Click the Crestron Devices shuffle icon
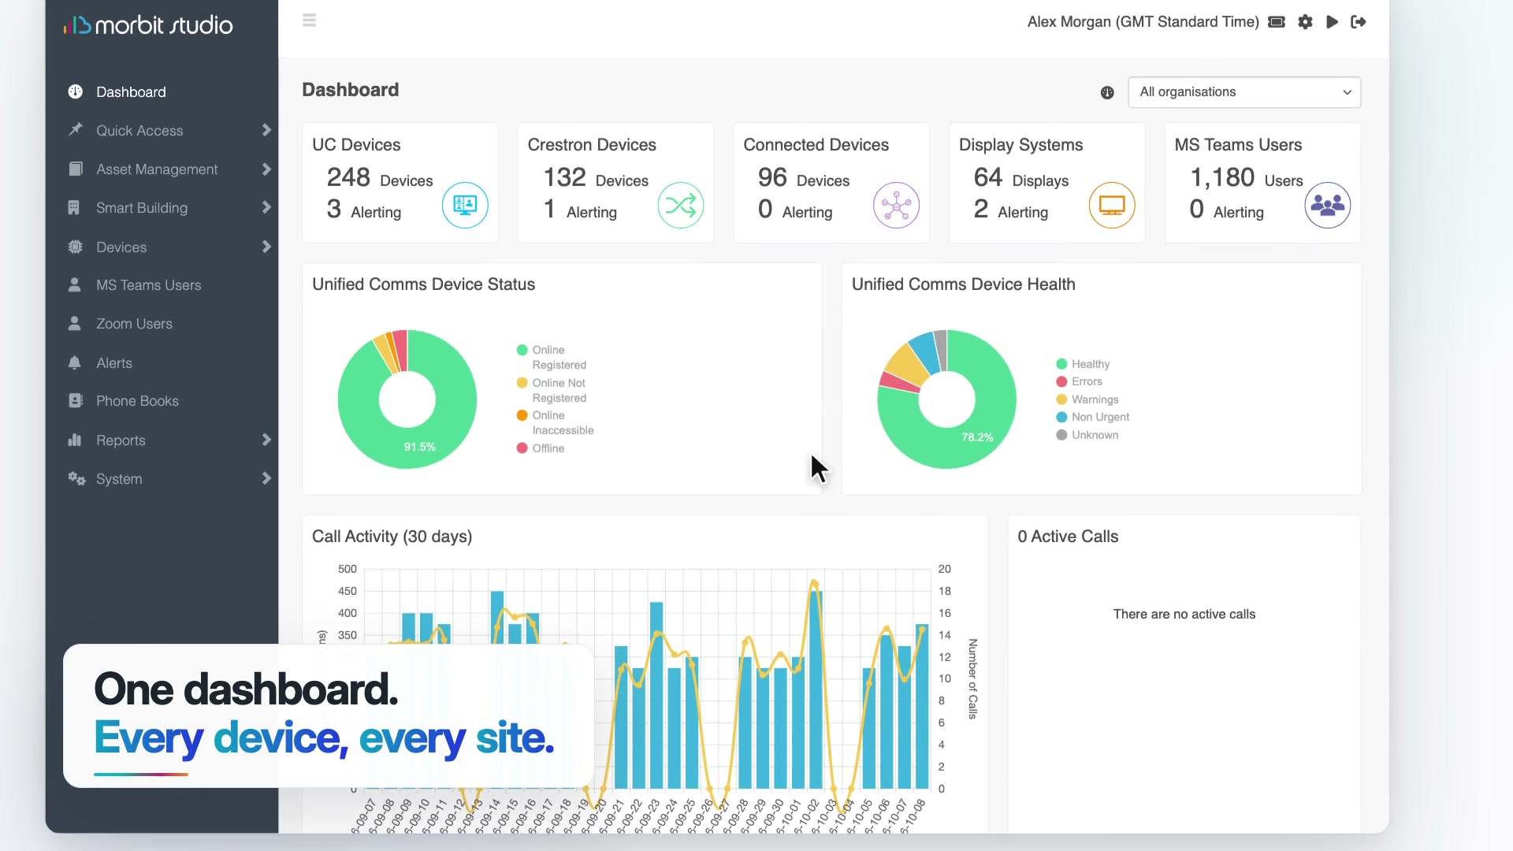1513x851 pixels. [681, 206]
